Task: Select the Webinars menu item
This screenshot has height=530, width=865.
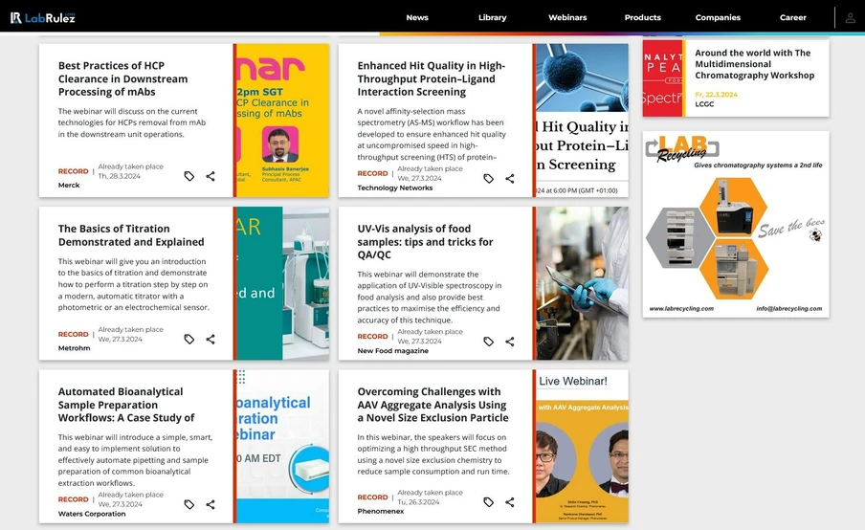Action: (567, 17)
